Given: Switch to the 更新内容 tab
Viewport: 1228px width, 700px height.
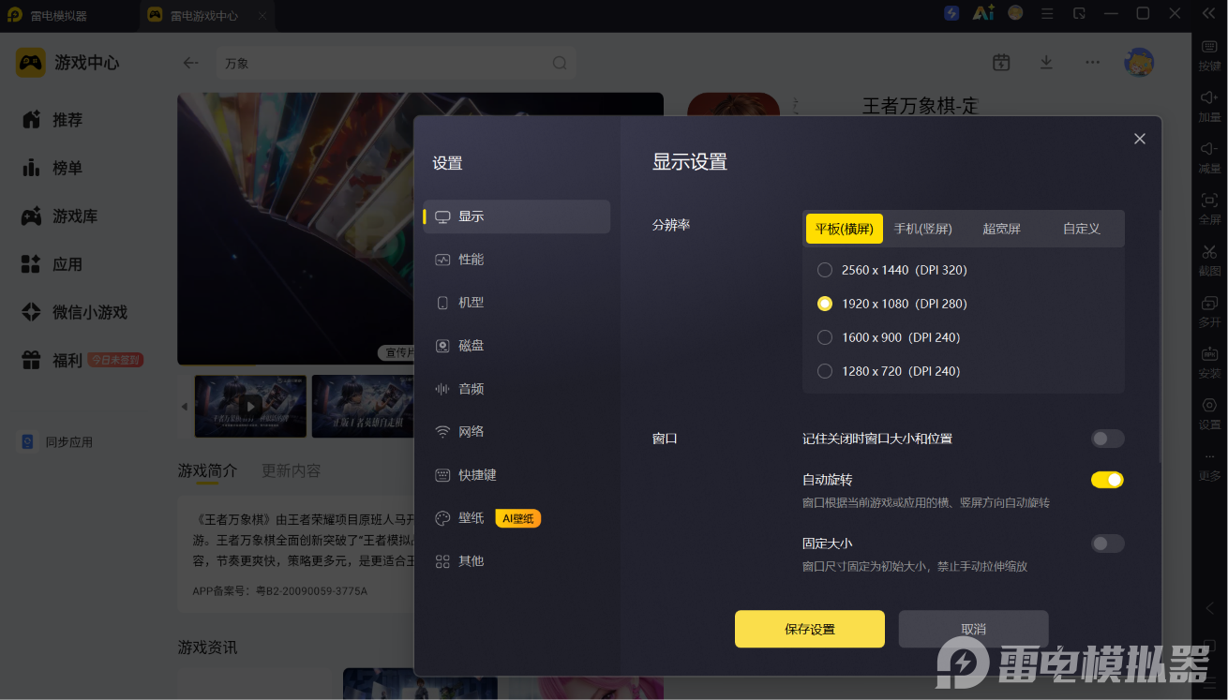Looking at the screenshot, I should click(291, 470).
